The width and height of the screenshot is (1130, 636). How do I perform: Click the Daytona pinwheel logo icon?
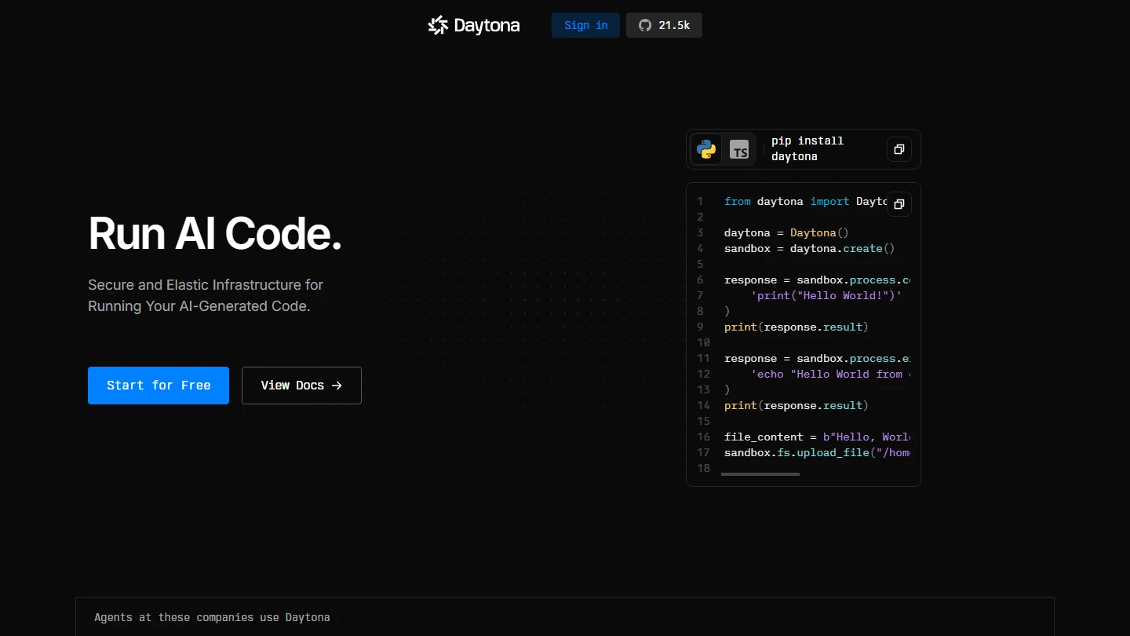438,25
